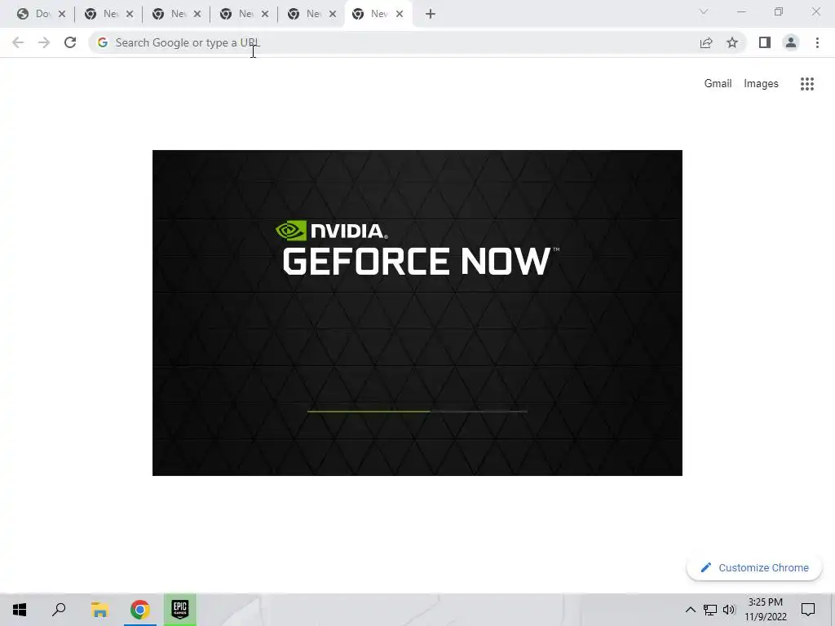Open the Windows notification center
The width and height of the screenshot is (835, 626).
[808, 610]
